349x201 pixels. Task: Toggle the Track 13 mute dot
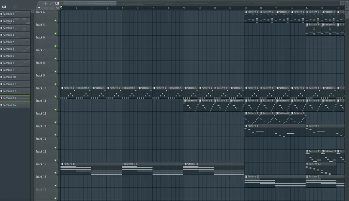(55, 135)
